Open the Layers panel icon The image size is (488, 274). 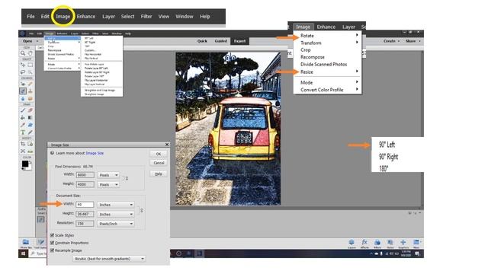click(x=352, y=244)
